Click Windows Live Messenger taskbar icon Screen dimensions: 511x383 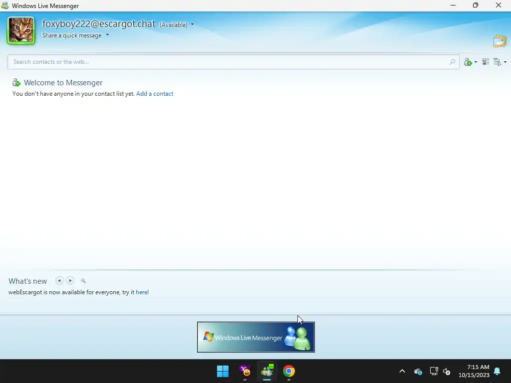tap(267, 371)
